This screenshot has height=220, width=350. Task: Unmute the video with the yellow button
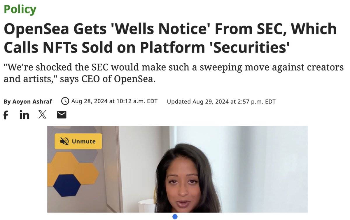coord(78,141)
